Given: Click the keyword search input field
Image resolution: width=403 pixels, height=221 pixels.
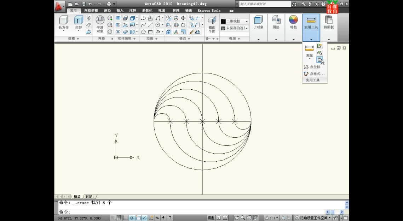Looking at the screenshot, I should [x=265, y=4].
